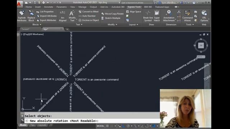
Task: Click the binoculars search icon
Action: pos(155,3)
